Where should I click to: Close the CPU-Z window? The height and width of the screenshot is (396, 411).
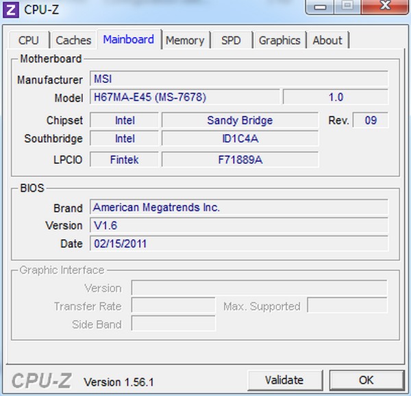pos(385,7)
